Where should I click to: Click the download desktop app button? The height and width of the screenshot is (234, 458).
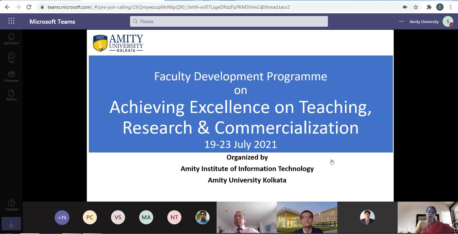[x=11, y=224]
